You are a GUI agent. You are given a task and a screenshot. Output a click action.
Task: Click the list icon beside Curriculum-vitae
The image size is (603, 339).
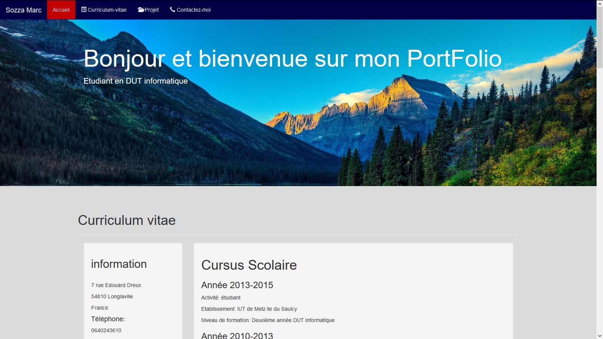84,9
